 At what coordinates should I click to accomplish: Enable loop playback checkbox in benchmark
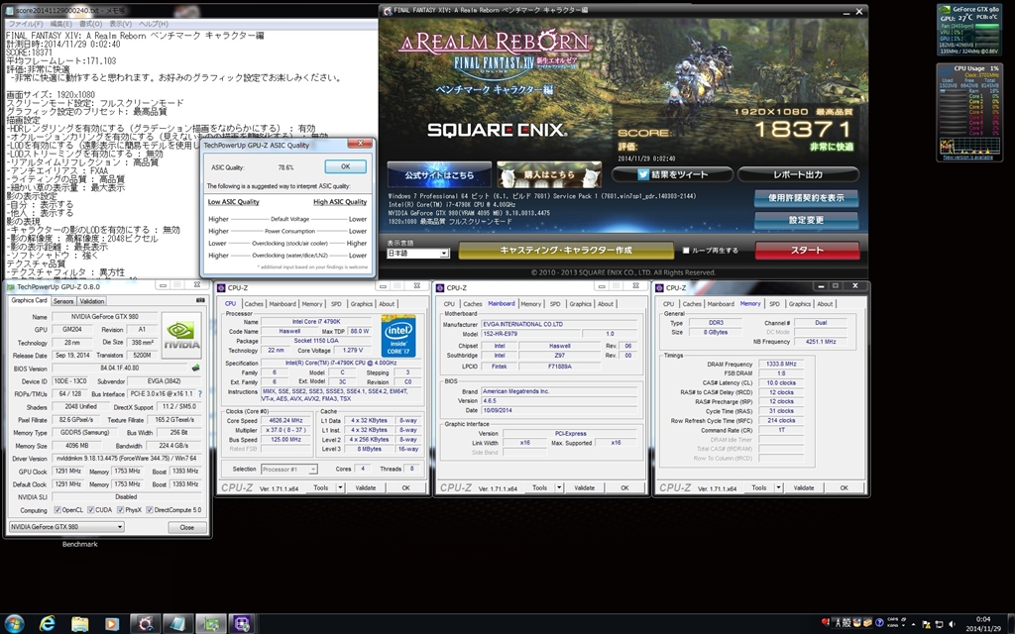tap(686, 251)
